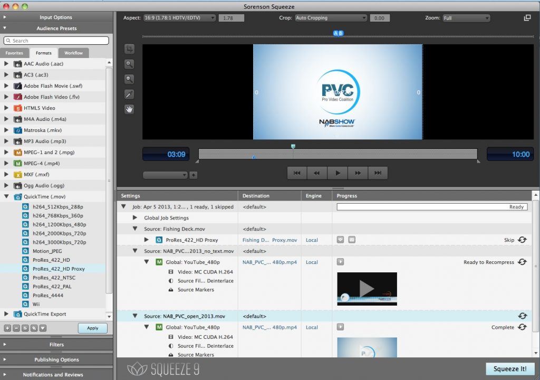Image resolution: width=540 pixels, height=380 pixels.
Task: Click the Matroska (.mkv) format icon
Action: tap(17, 130)
